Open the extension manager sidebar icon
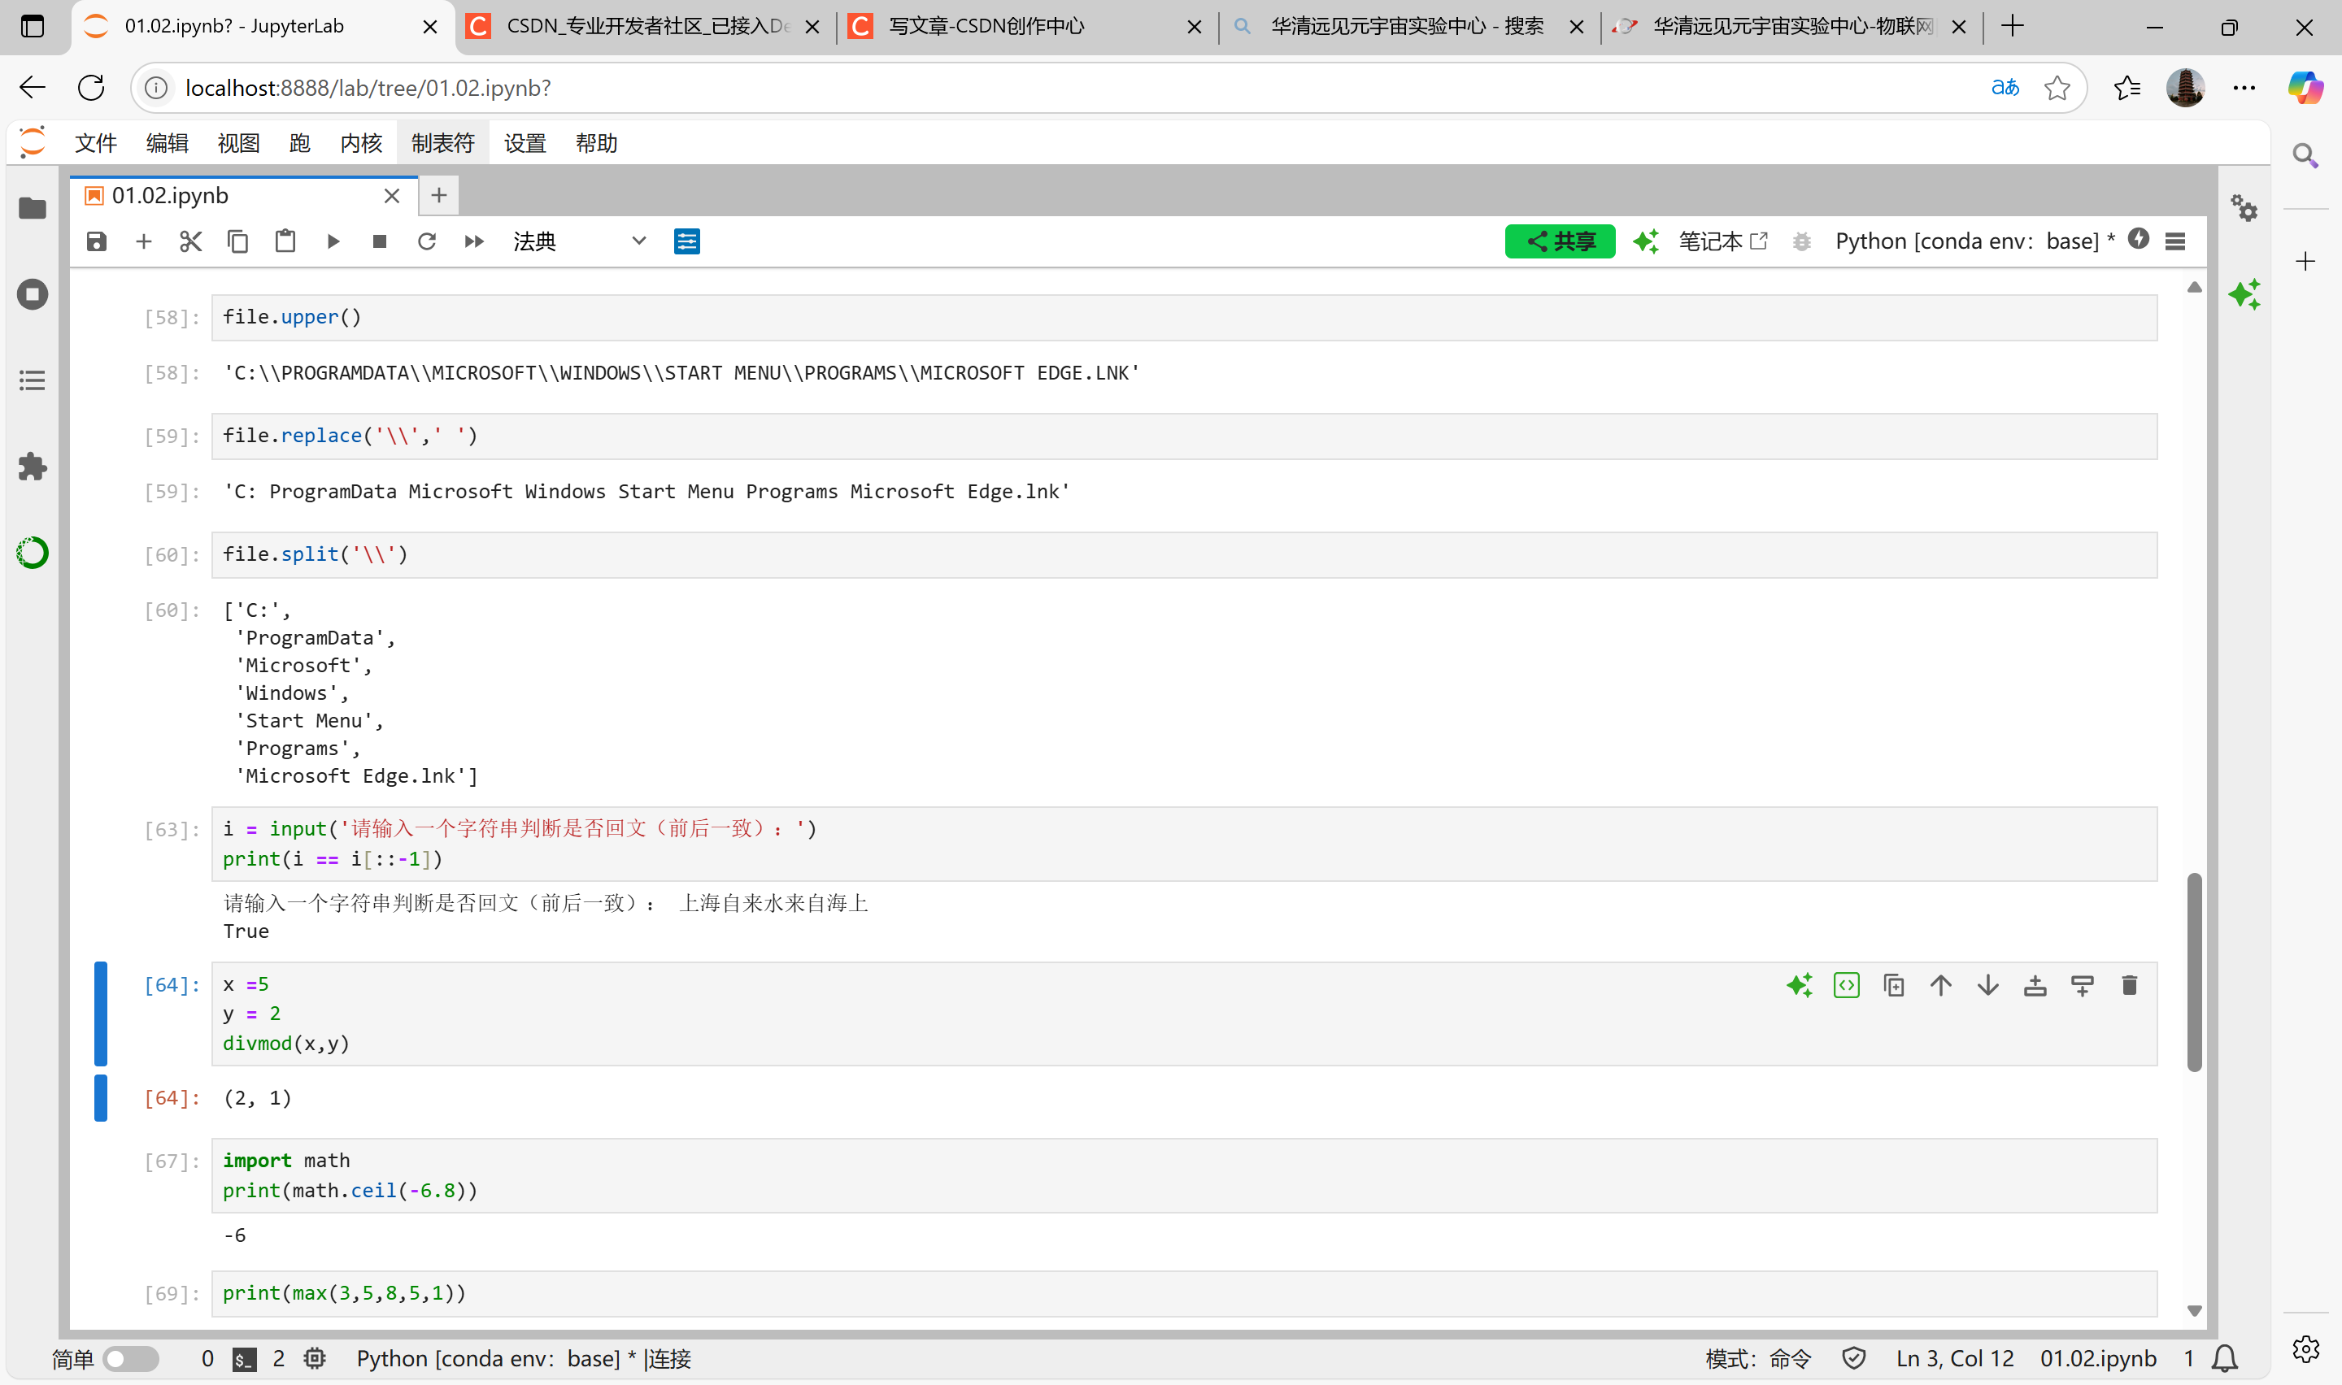This screenshot has width=2342, height=1385. point(32,467)
